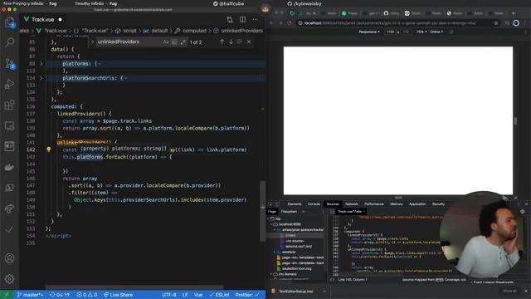Toggle Match Whole Word in the find widget
Image resolution: width=531 pixels, height=299 pixels.
coord(174,42)
